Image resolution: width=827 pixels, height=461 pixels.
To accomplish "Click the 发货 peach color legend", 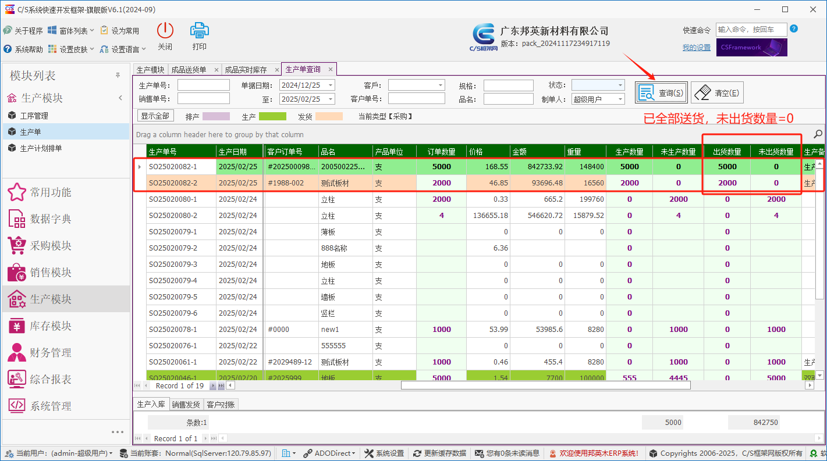I will pos(328,116).
